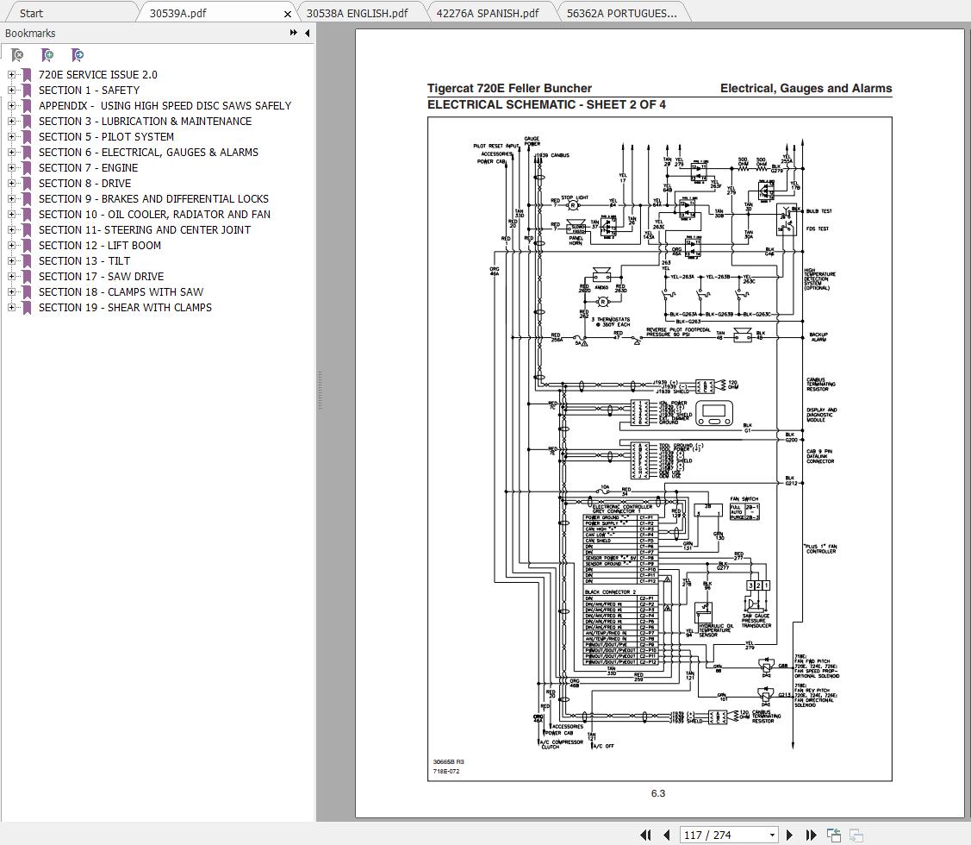971x845 pixels.
Task: Click the add new bookmark icon
Action: point(47,54)
